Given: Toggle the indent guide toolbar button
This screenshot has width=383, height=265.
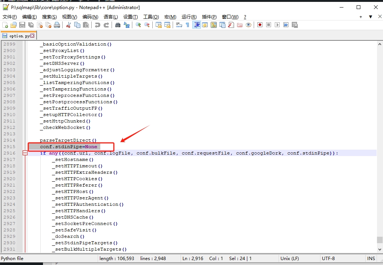Looking at the screenshot, I should [x=196, y=25].
